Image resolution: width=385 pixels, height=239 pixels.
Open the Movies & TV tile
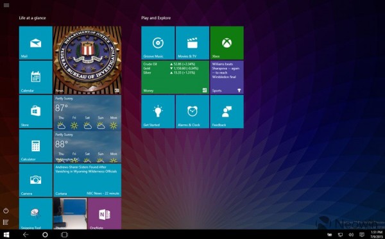click(x=193, y=43)
